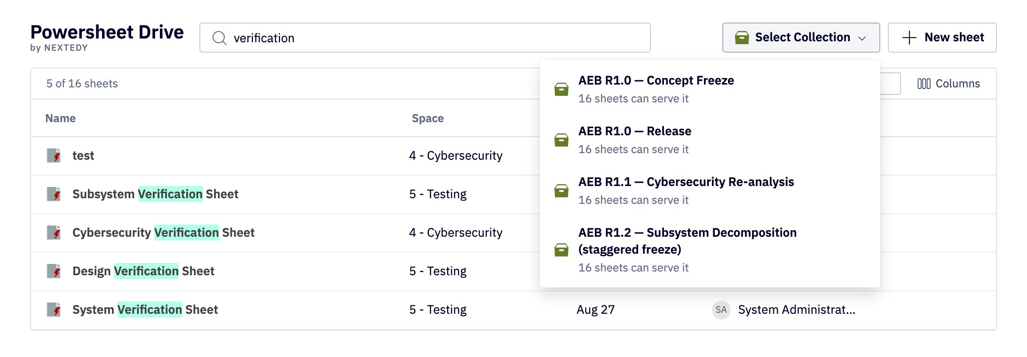Choose AEB R1.1 — Cybersecurity Re-analysis
Image resolution: width=1027 pixels, height=357 pixels.
(710, 191)
